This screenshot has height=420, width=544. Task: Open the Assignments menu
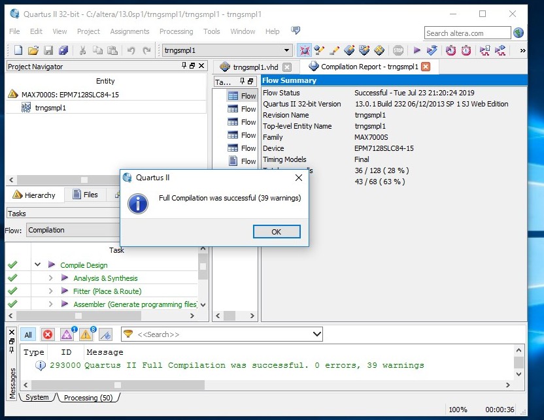point(129,31)
